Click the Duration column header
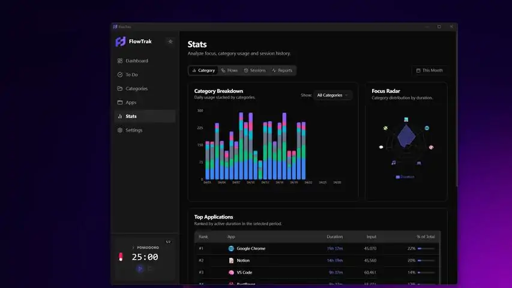512x288 pixels. [335, 237]
